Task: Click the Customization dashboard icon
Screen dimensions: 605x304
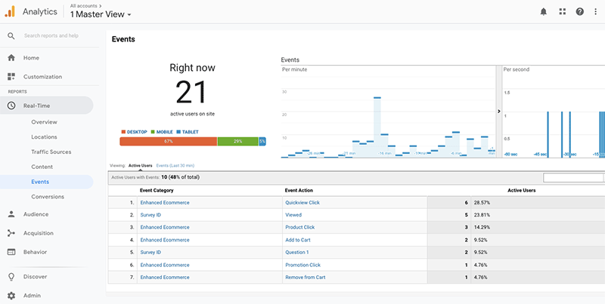Action: pyautogui.click(x=11, y=77)
